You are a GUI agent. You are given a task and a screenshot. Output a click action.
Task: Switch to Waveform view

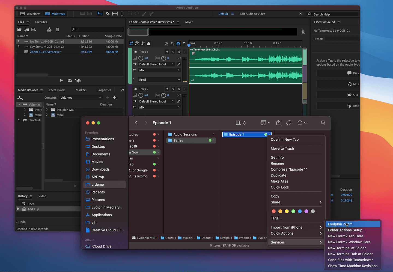coord(30,14)
